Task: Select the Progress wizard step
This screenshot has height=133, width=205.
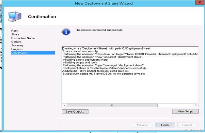Action: click(17, 49)
